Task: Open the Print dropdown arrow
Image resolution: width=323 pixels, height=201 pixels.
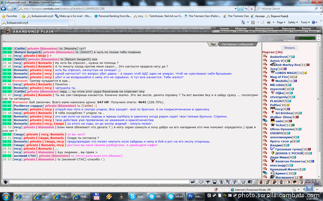Action: click(x=273, y=23)
